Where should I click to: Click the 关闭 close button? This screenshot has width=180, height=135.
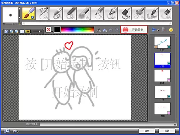167,131
